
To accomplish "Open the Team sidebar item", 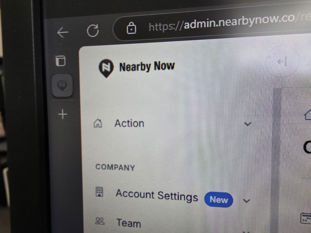I will pos(128,223).
